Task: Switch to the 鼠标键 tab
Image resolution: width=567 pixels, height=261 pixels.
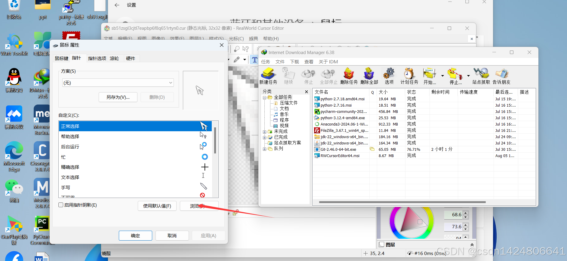Action: point(62,58)
